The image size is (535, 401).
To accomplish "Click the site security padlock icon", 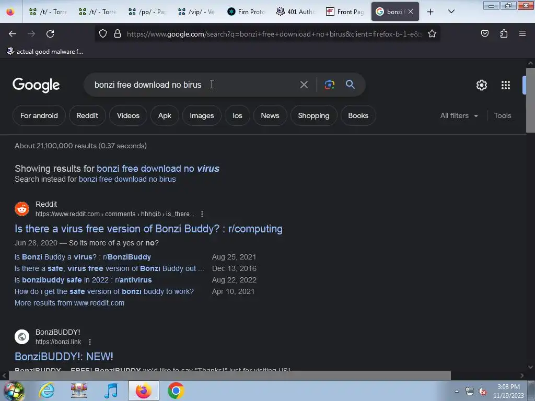I will pos(118,33).
